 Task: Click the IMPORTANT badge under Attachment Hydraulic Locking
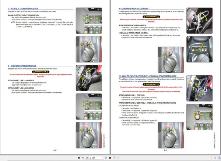[x=151, y=17]
